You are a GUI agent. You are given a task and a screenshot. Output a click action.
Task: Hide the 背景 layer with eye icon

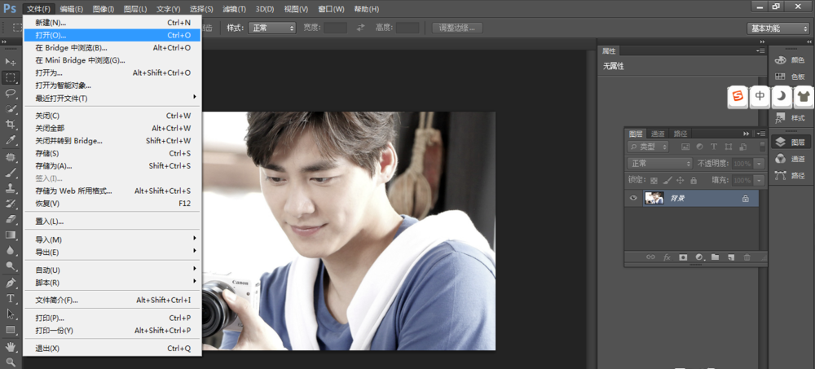633,198
